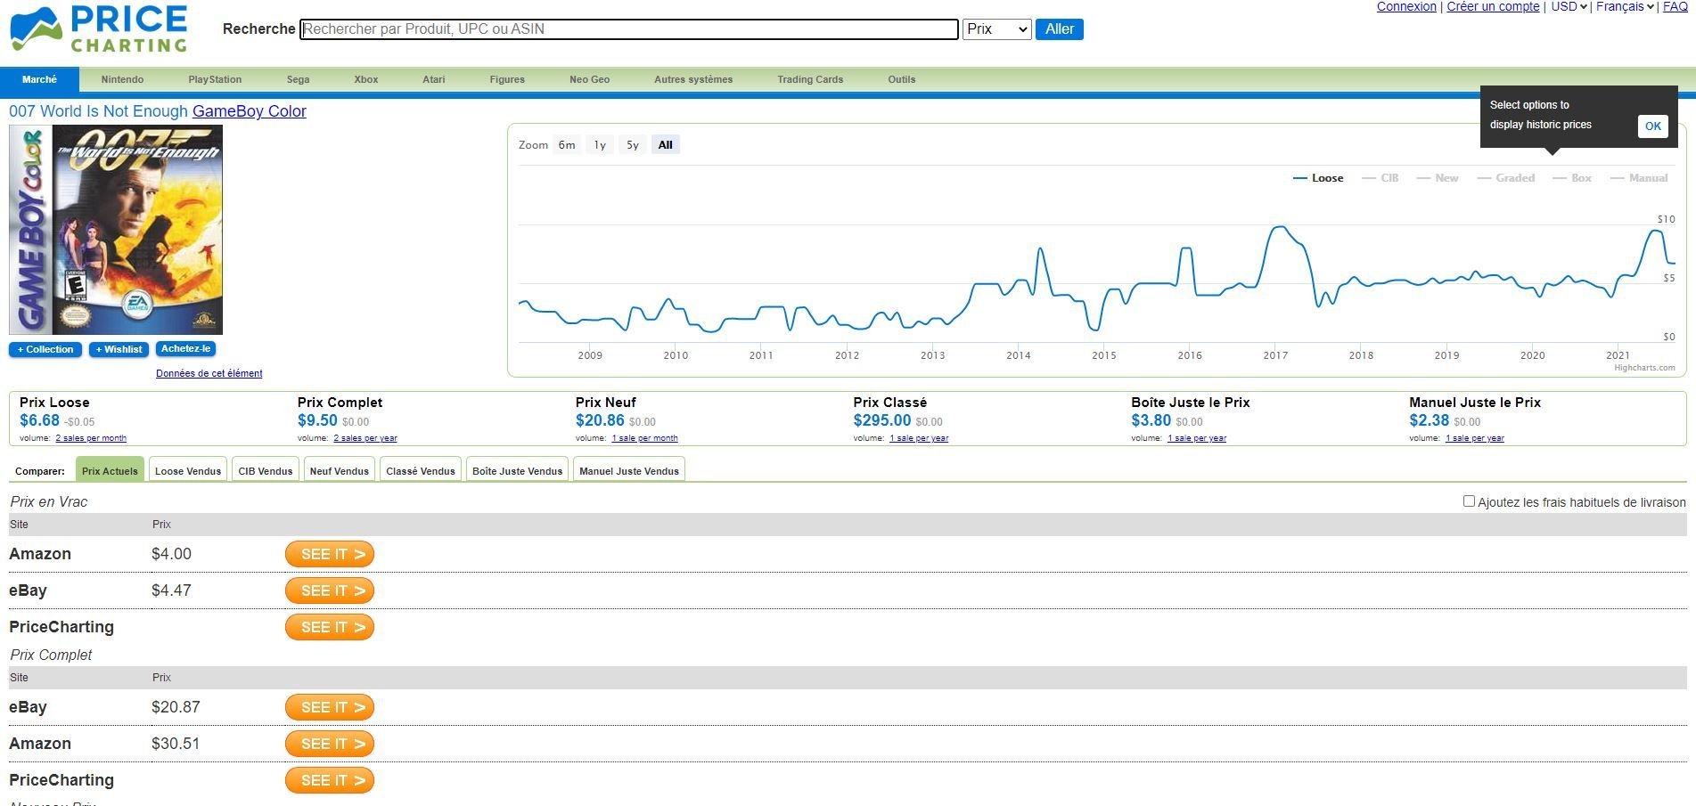Switch to the Loose Vendus tab
The image size is (1696, 806).
click(x=188, y=471)
